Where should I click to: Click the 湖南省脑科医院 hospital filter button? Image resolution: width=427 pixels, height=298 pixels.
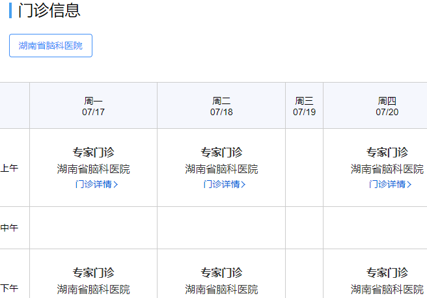51,46
